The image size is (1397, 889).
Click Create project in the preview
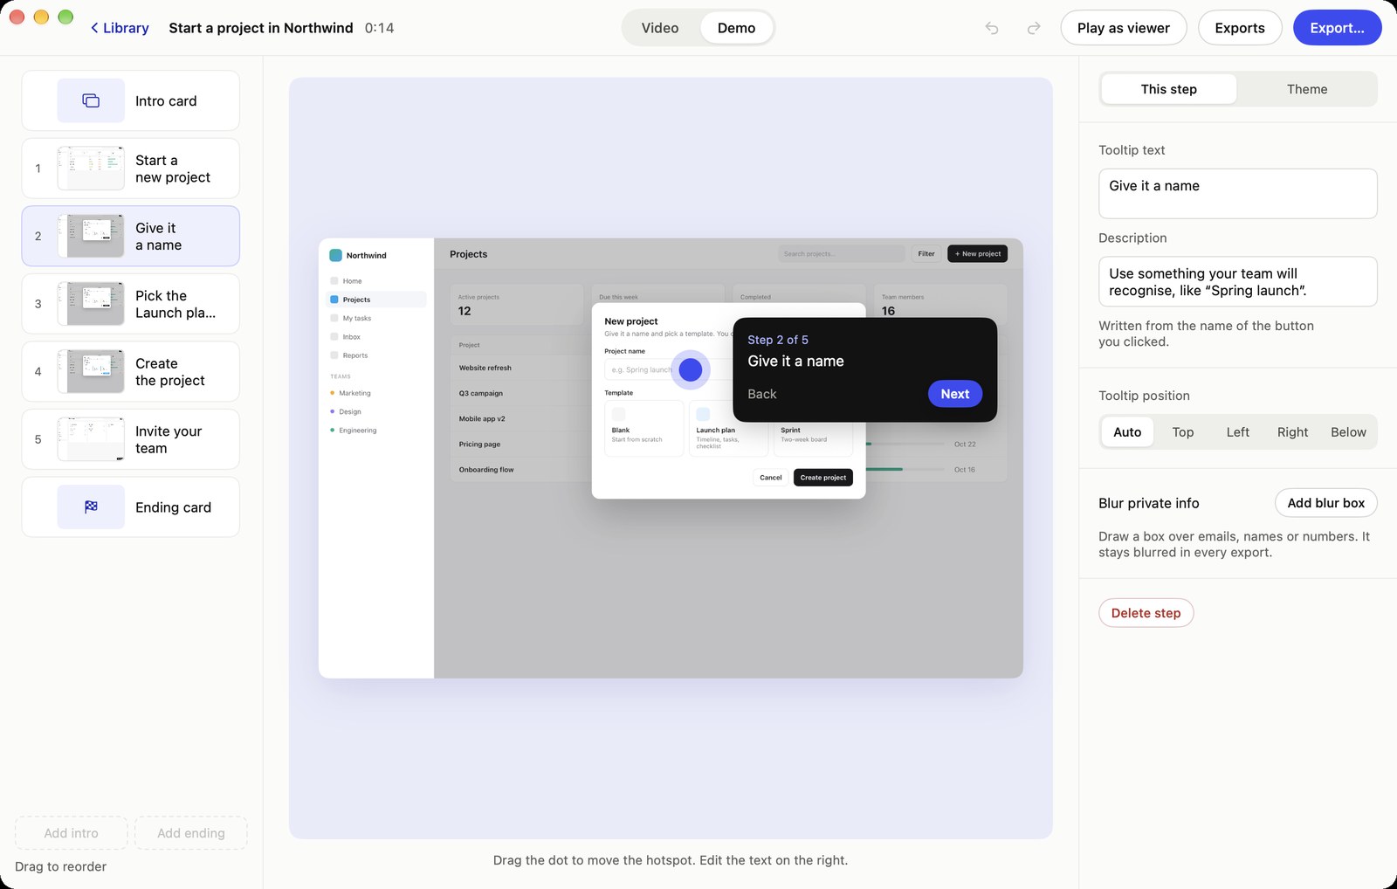822,478
